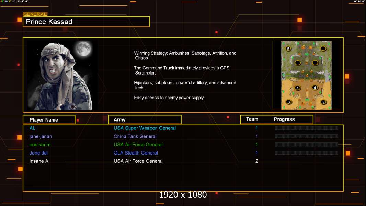Click oos karim's team number 1
366x206 pixels.
point(256,145)
